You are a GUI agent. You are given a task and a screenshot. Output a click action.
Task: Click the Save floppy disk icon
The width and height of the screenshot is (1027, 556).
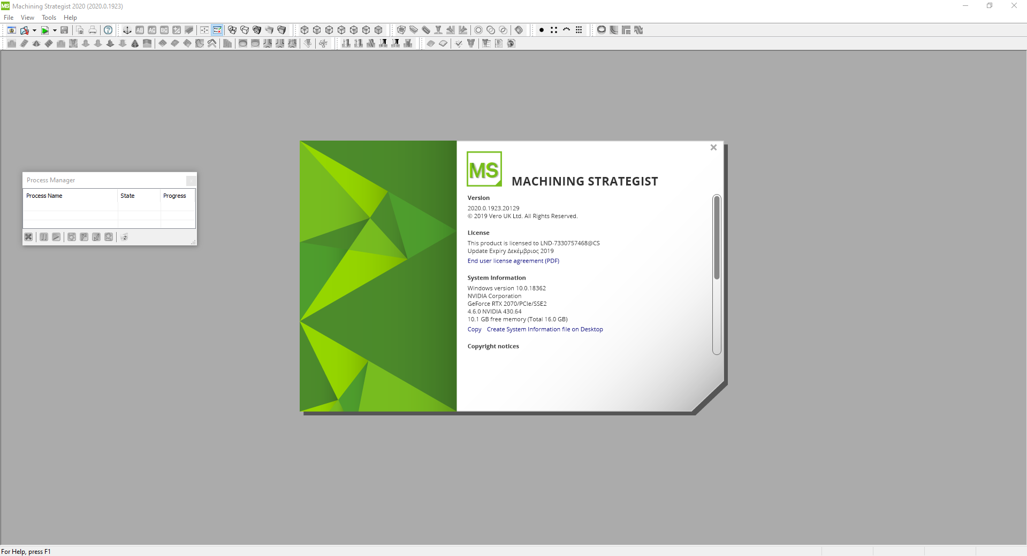(64, 30)
